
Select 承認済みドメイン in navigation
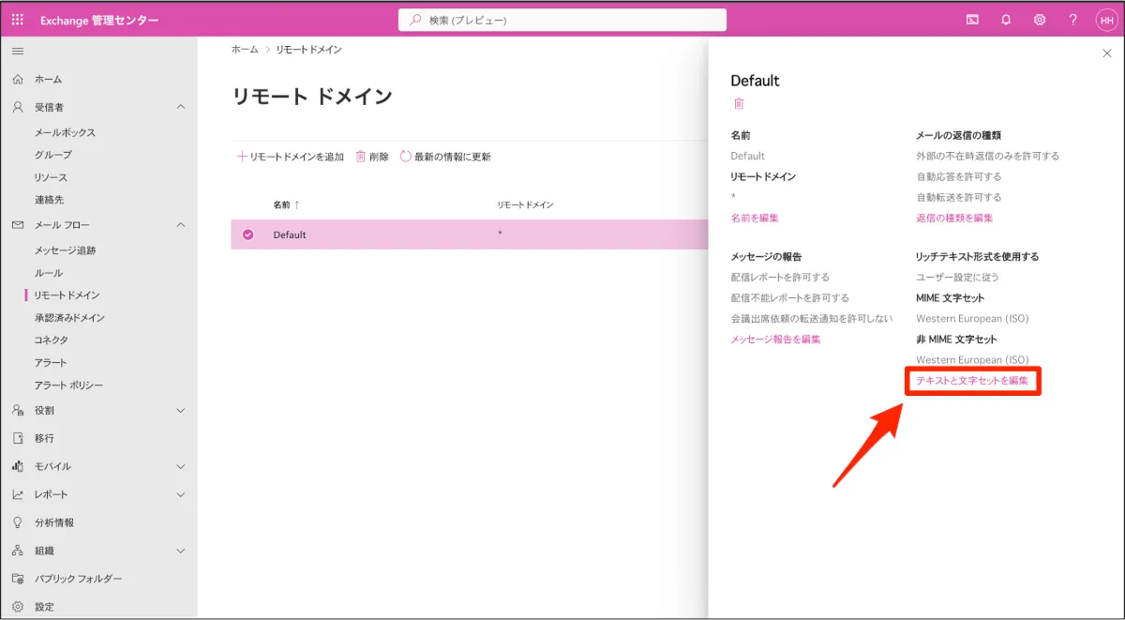click(69, 318)
